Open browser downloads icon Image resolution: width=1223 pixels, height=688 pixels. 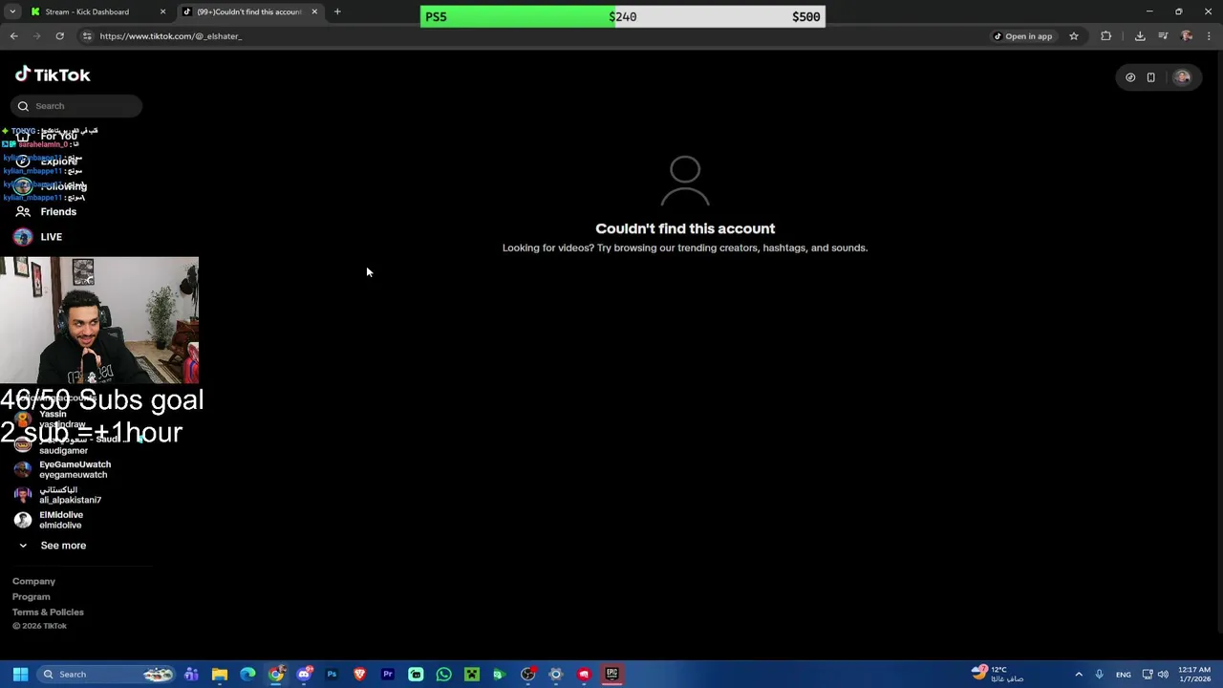point(1140,36)
